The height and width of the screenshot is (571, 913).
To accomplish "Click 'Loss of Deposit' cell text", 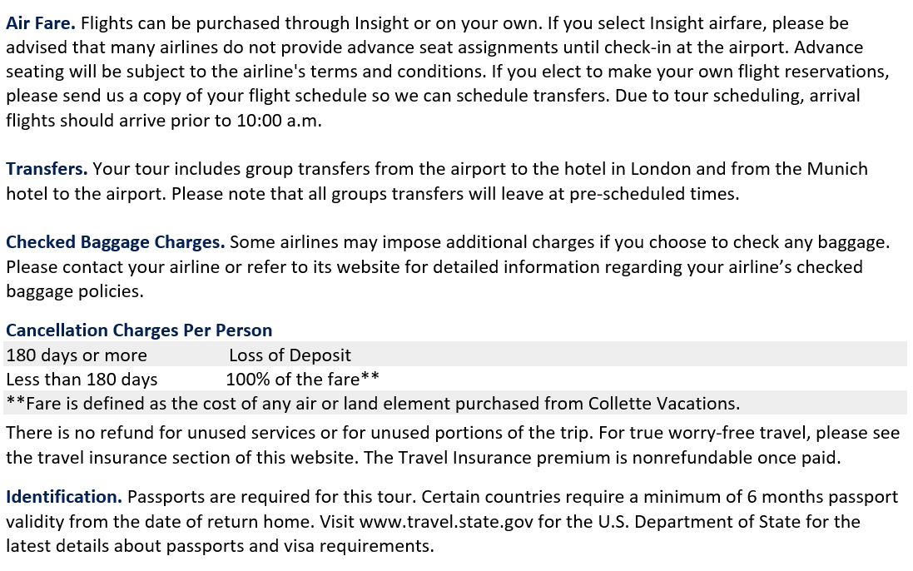I will (290, 355).
